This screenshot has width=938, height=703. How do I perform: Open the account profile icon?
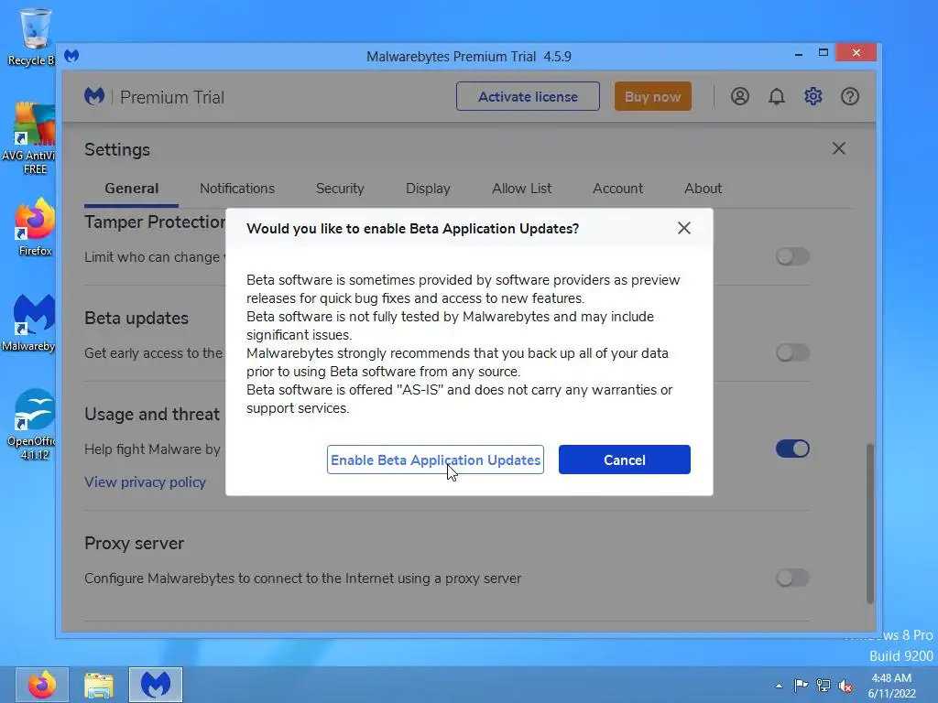click(740, 96)
